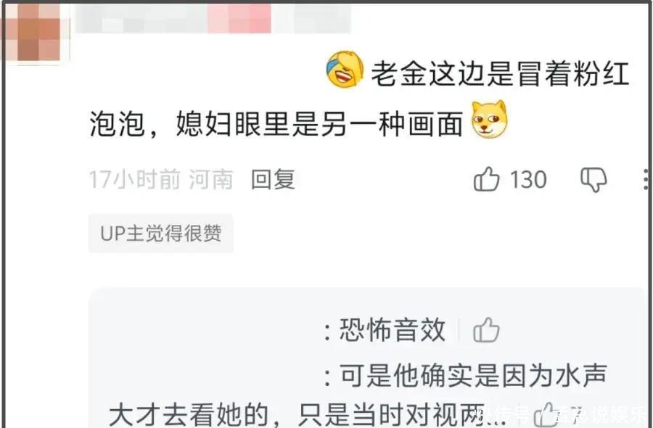Screen dimensions: 653x428
Task: Open the three-dot more options menu
Action: tap(646, 179)
